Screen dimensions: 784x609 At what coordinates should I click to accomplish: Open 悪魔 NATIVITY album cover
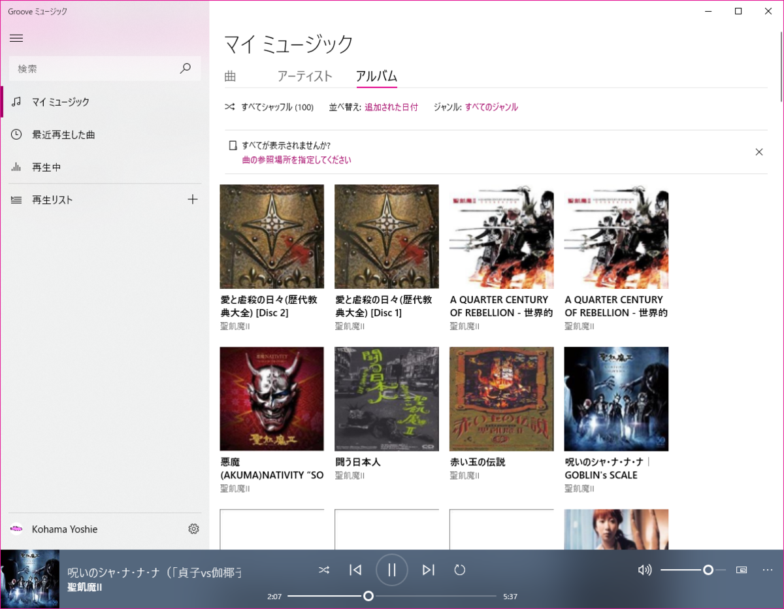(272, 399)
